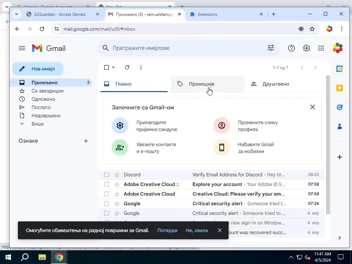Open the Gmail settings gear icon
352x264 pixels.
pyautogui.click(x=306, y=48)
